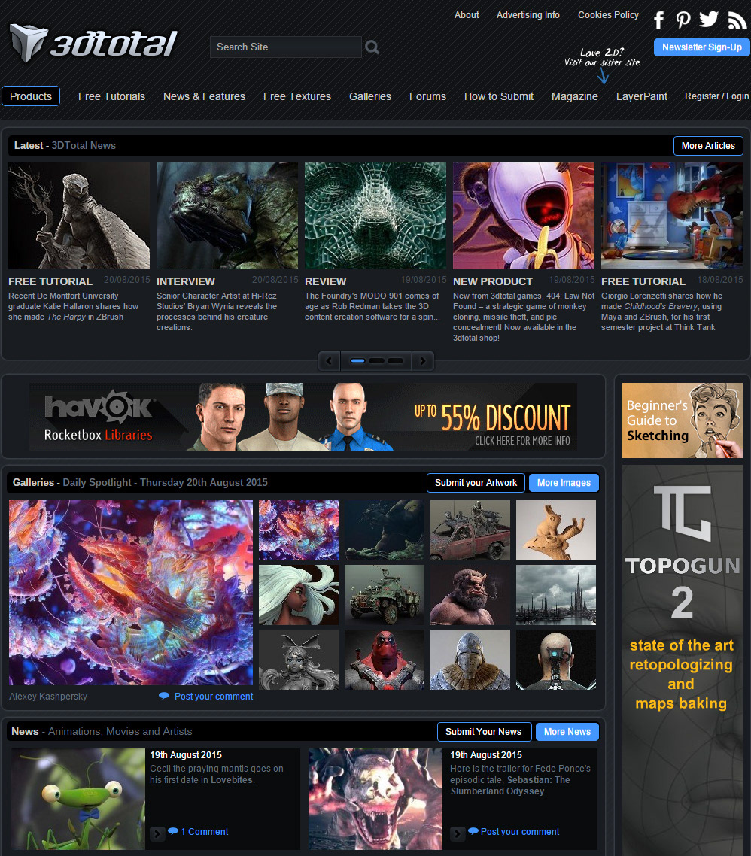
Task: Click the INTERVIEW headline
Action: click(x=186, y=281)
